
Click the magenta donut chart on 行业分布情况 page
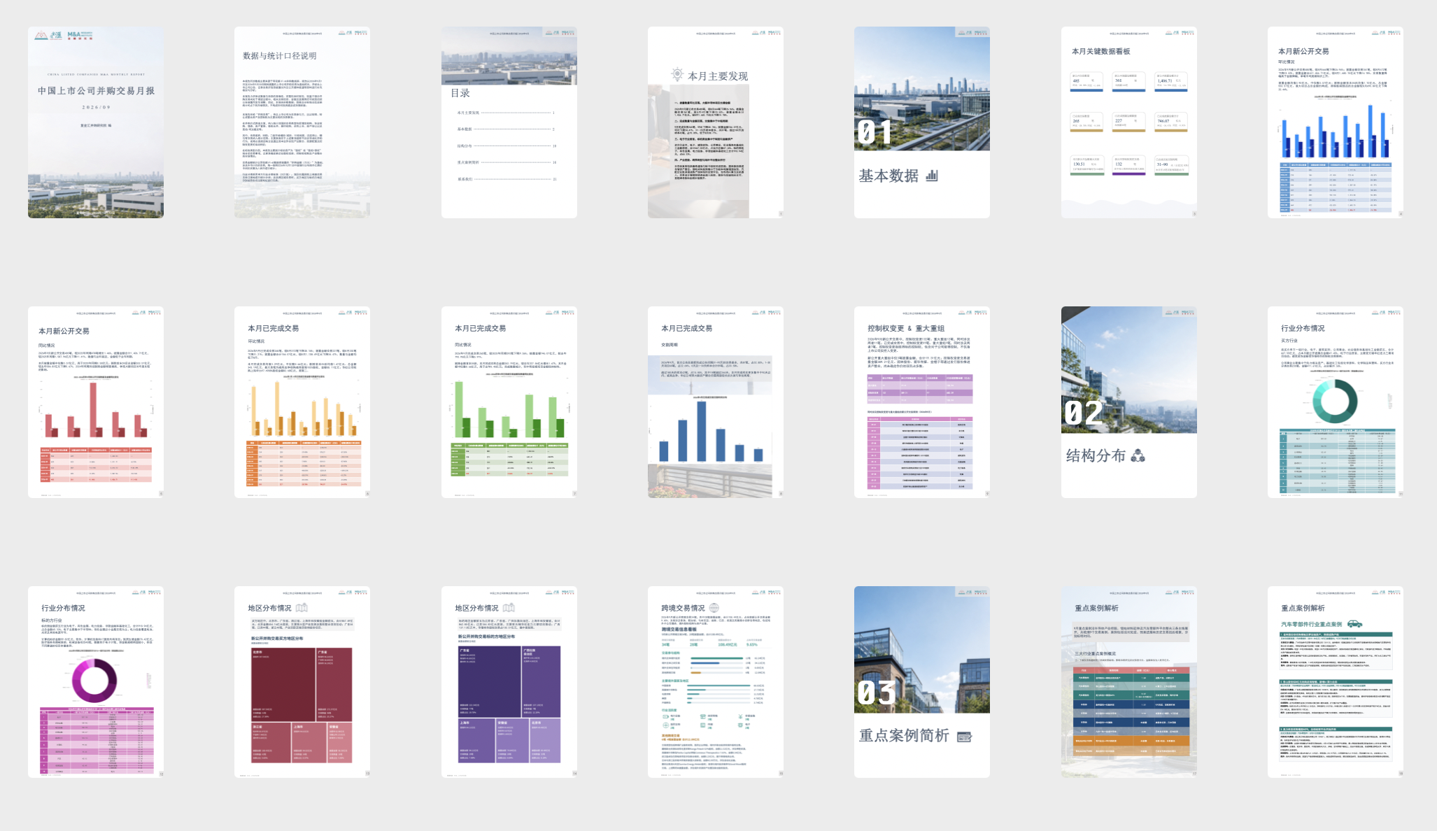tap(94, 681)
